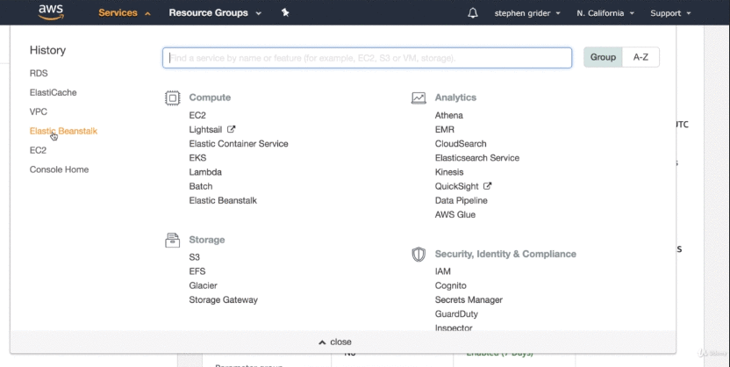Open Elastic Beanstalk from History

coord(63,131)
